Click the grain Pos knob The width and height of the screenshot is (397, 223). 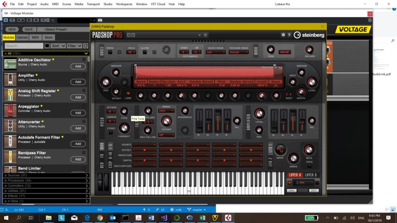pos(106,82)
